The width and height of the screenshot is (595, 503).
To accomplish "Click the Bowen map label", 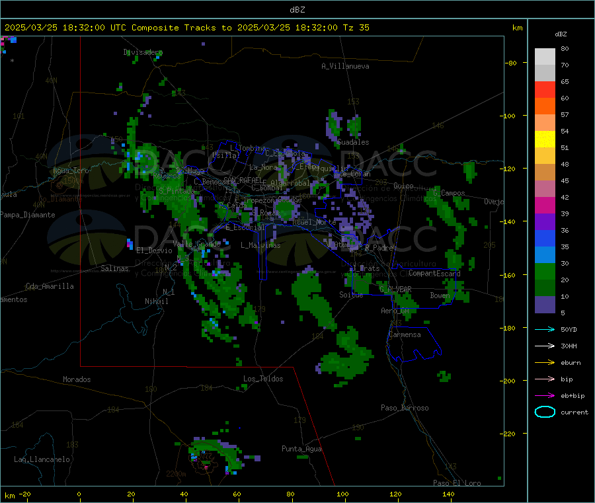I will 440,295.
